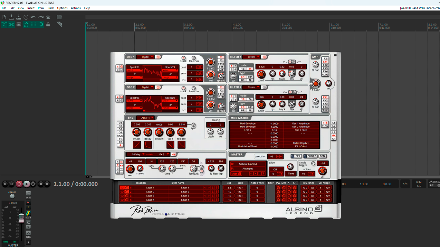440x247 pixels.
Task: Open the Insert menu
Action: 31,8
